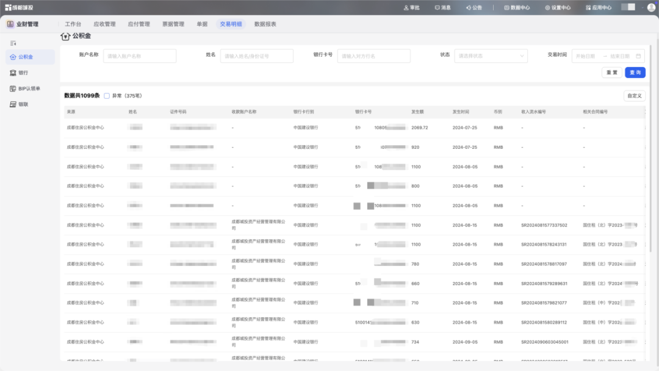Open 公告 announcements in top bar
The width and height of the screenshot is (659, 371).
pos(474,7)
